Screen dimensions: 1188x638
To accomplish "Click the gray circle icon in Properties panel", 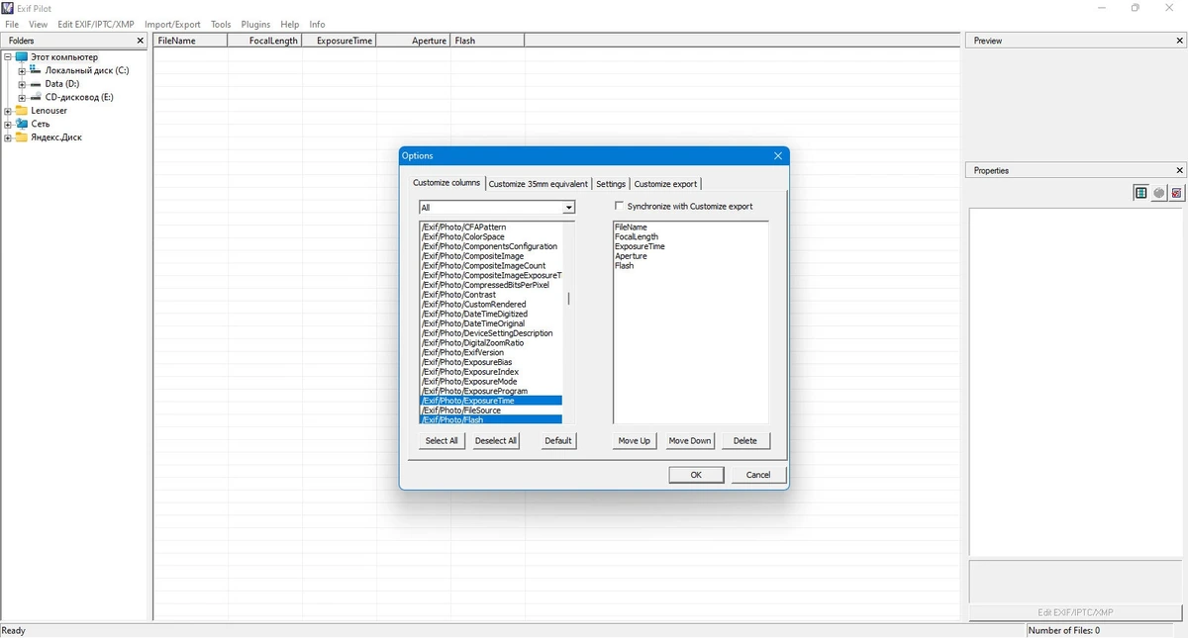I will pyautogui.click(x=1158, y=193).
